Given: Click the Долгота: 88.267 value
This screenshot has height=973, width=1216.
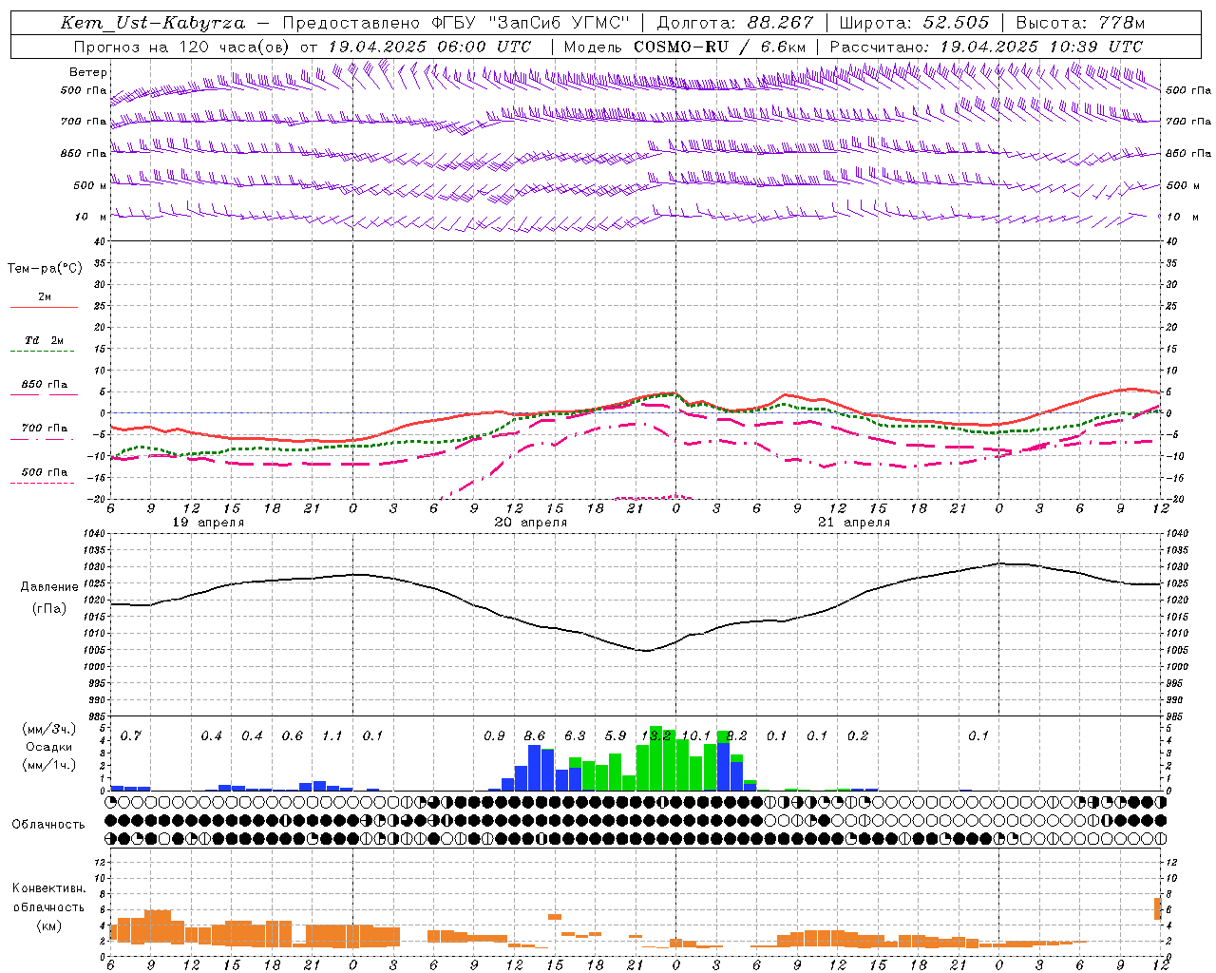Looking at the screenshot, I should 735,23.
